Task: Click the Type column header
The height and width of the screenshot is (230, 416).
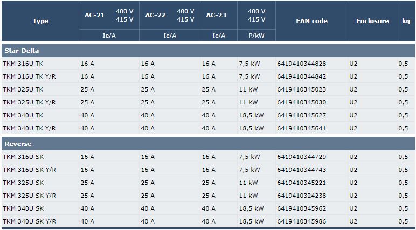Action: (x=40, y=21)
